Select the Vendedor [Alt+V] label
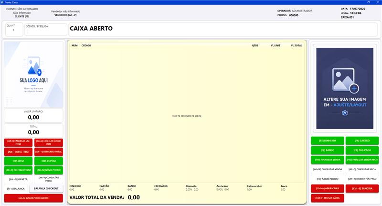Viewport: 382px width, 206px height. pyautogui.click(x=65, y=15)
